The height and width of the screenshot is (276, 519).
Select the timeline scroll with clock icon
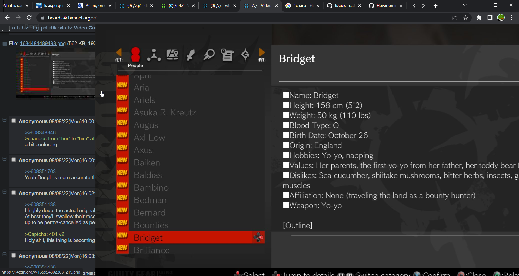coord(227,55)
